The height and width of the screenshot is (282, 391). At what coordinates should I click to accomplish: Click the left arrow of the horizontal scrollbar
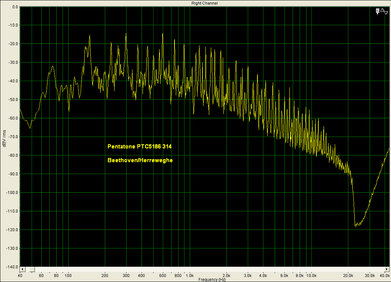[x=22, y=269]
